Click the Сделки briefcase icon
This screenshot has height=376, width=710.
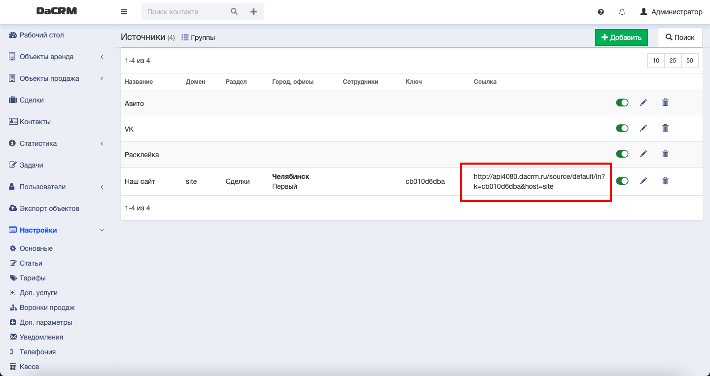coord(13,100)
